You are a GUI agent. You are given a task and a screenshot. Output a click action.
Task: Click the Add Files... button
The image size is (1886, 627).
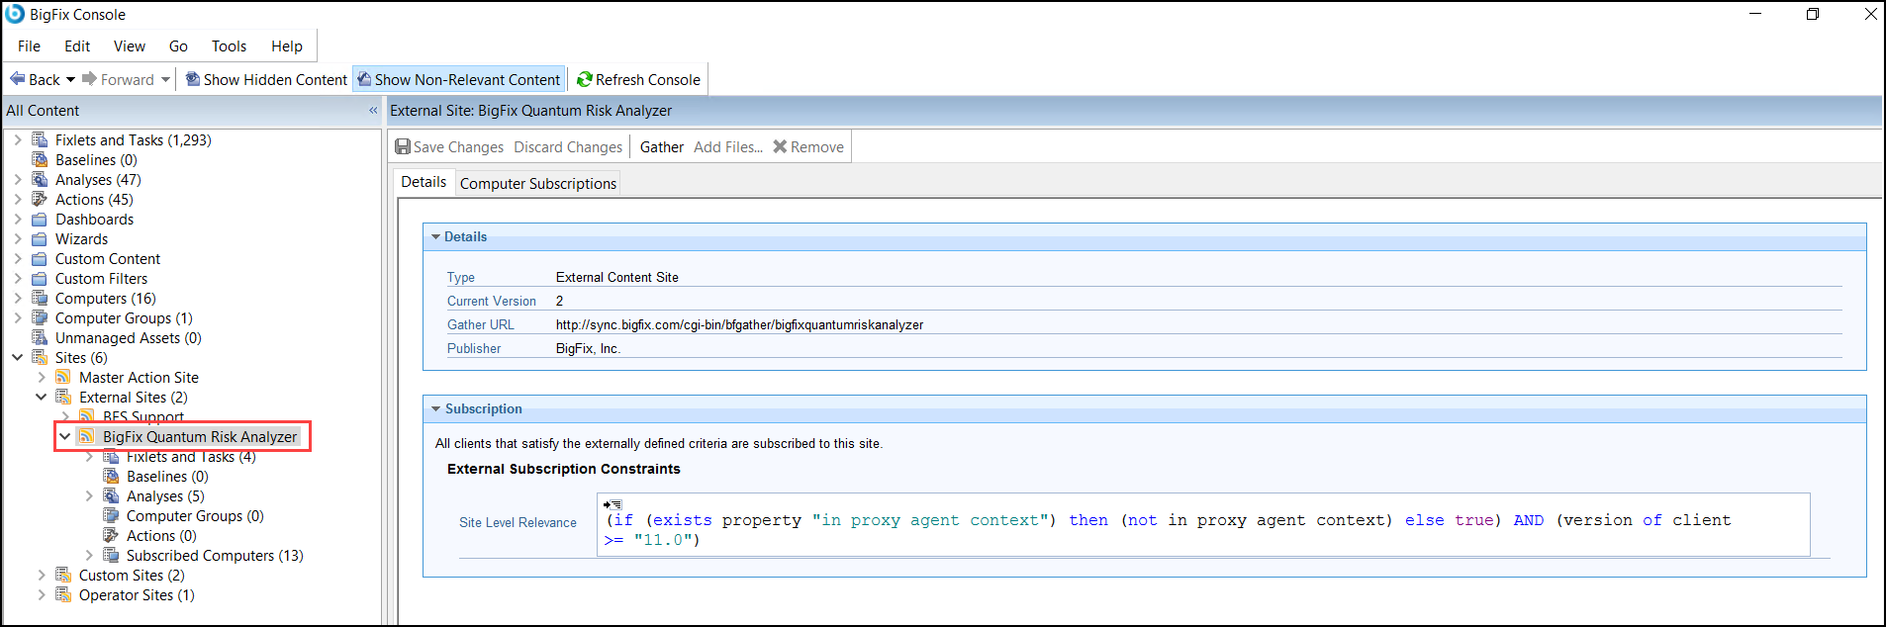(728, 146)
